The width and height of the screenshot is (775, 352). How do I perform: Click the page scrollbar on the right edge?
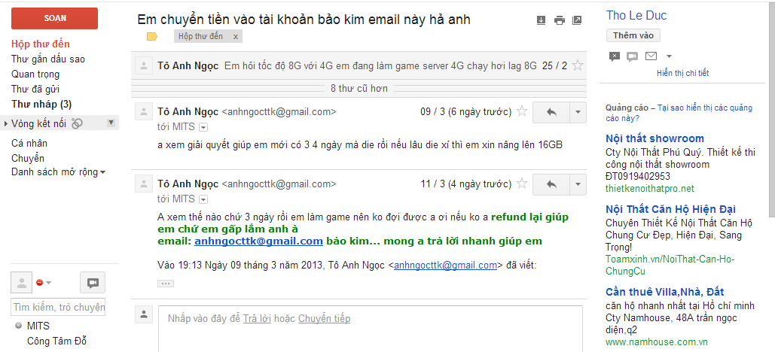click(770, 108)
